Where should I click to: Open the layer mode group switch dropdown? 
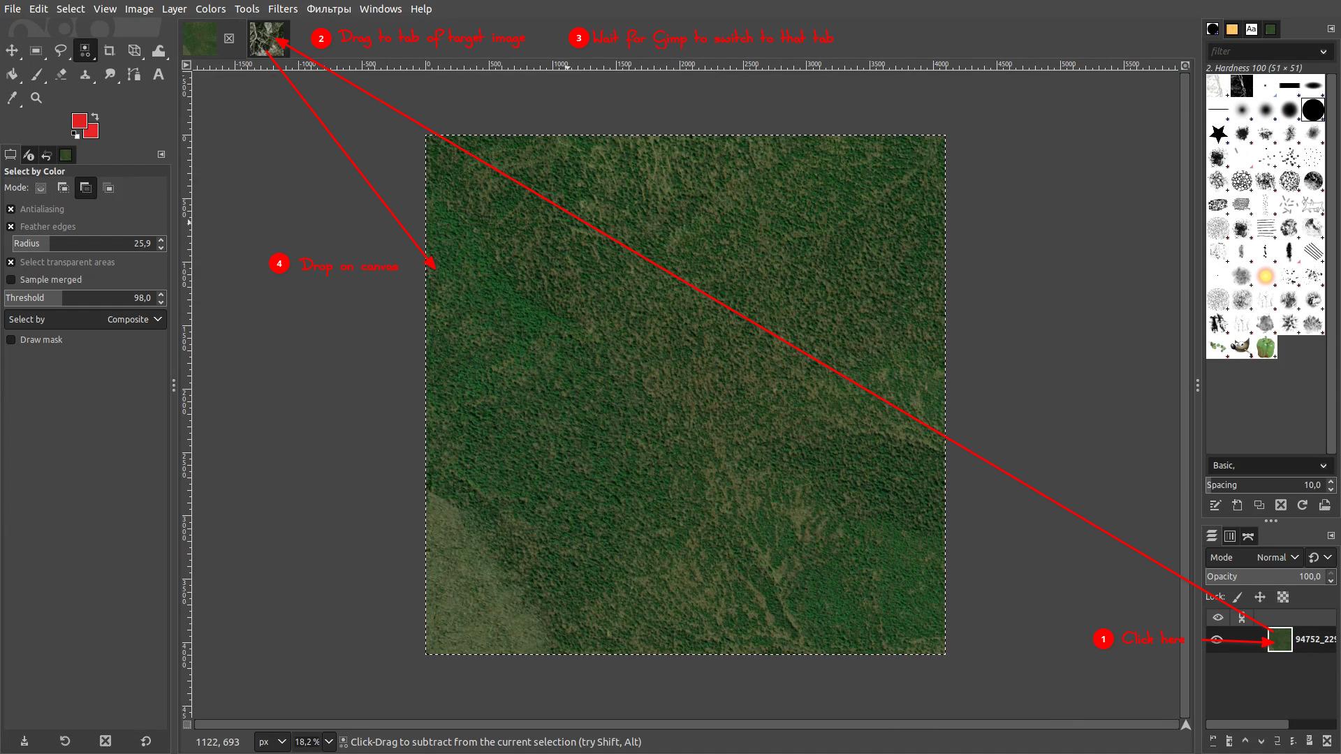click(1321, 557)
